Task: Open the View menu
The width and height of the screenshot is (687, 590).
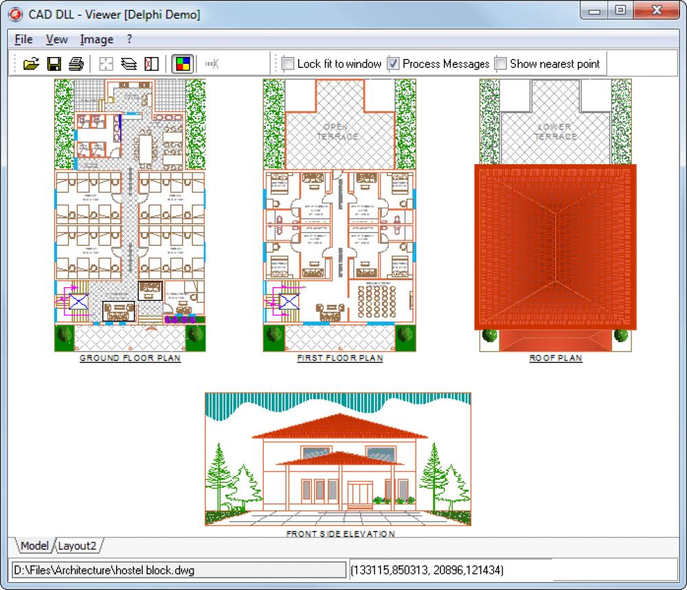Action: [56, 39]
